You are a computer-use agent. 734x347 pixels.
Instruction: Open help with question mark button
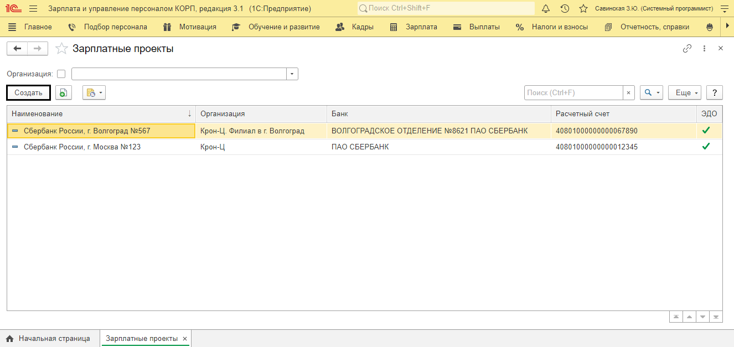tap(715, 93)
